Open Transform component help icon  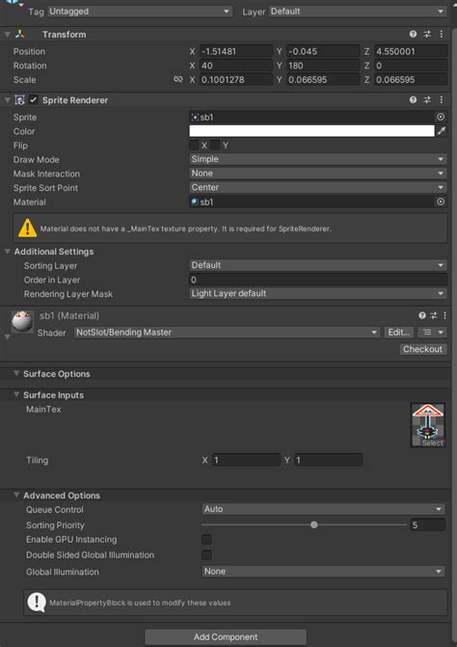point(413,35)
